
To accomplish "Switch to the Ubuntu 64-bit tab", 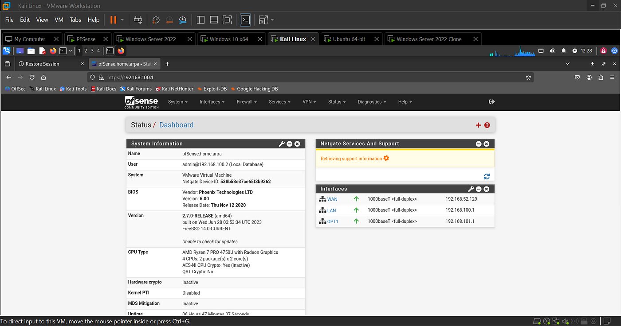I will click(x=351, y=39).
